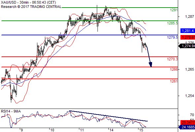Click the date 14 marker on time axis
This screenshot has width=195, height=132.
point(111,130)
